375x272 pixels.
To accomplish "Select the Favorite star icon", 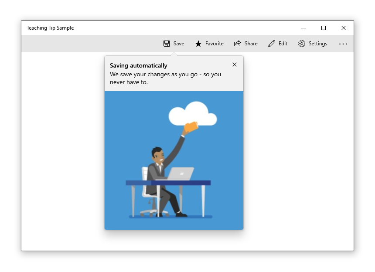I will pyautogui.click(x=198, y=44).
